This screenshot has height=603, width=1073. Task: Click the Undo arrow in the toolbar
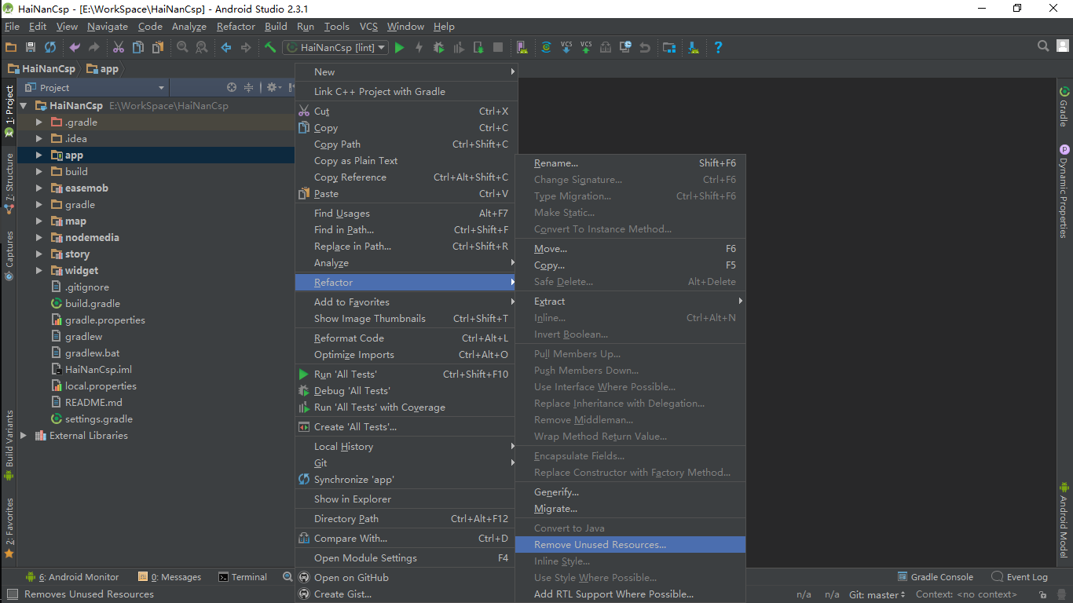pyautogui.click(x=75, y=47)
